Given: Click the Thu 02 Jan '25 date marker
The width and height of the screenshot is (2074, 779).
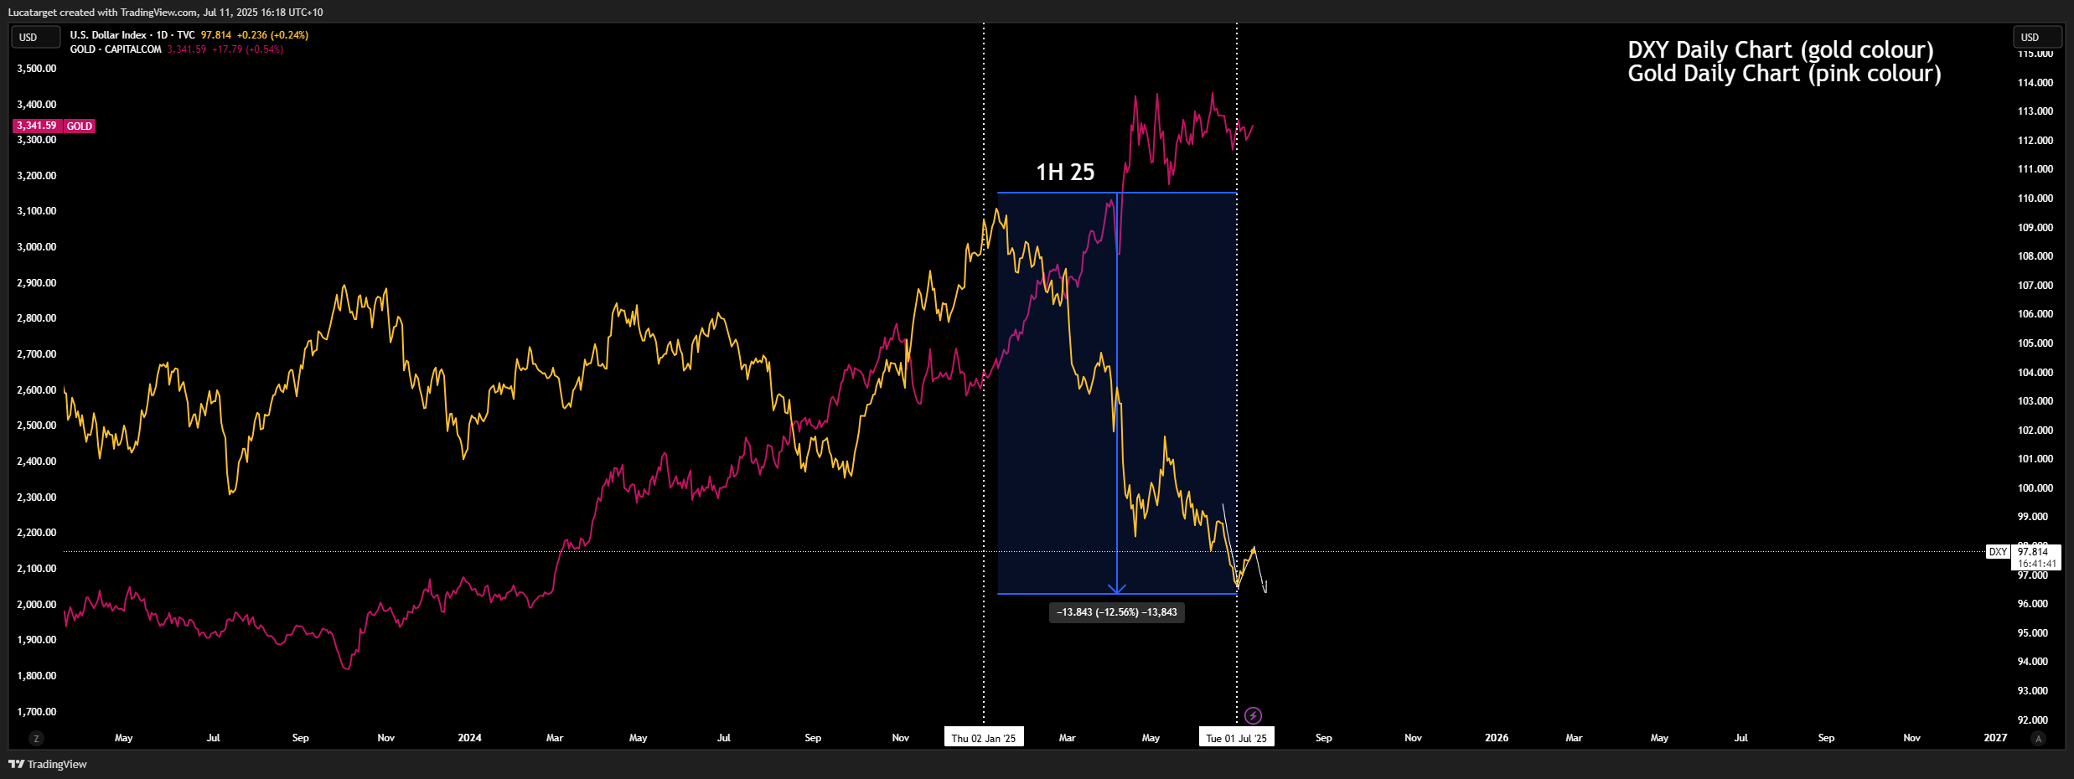Looking at the screenshot, I should tap(983, 738).
